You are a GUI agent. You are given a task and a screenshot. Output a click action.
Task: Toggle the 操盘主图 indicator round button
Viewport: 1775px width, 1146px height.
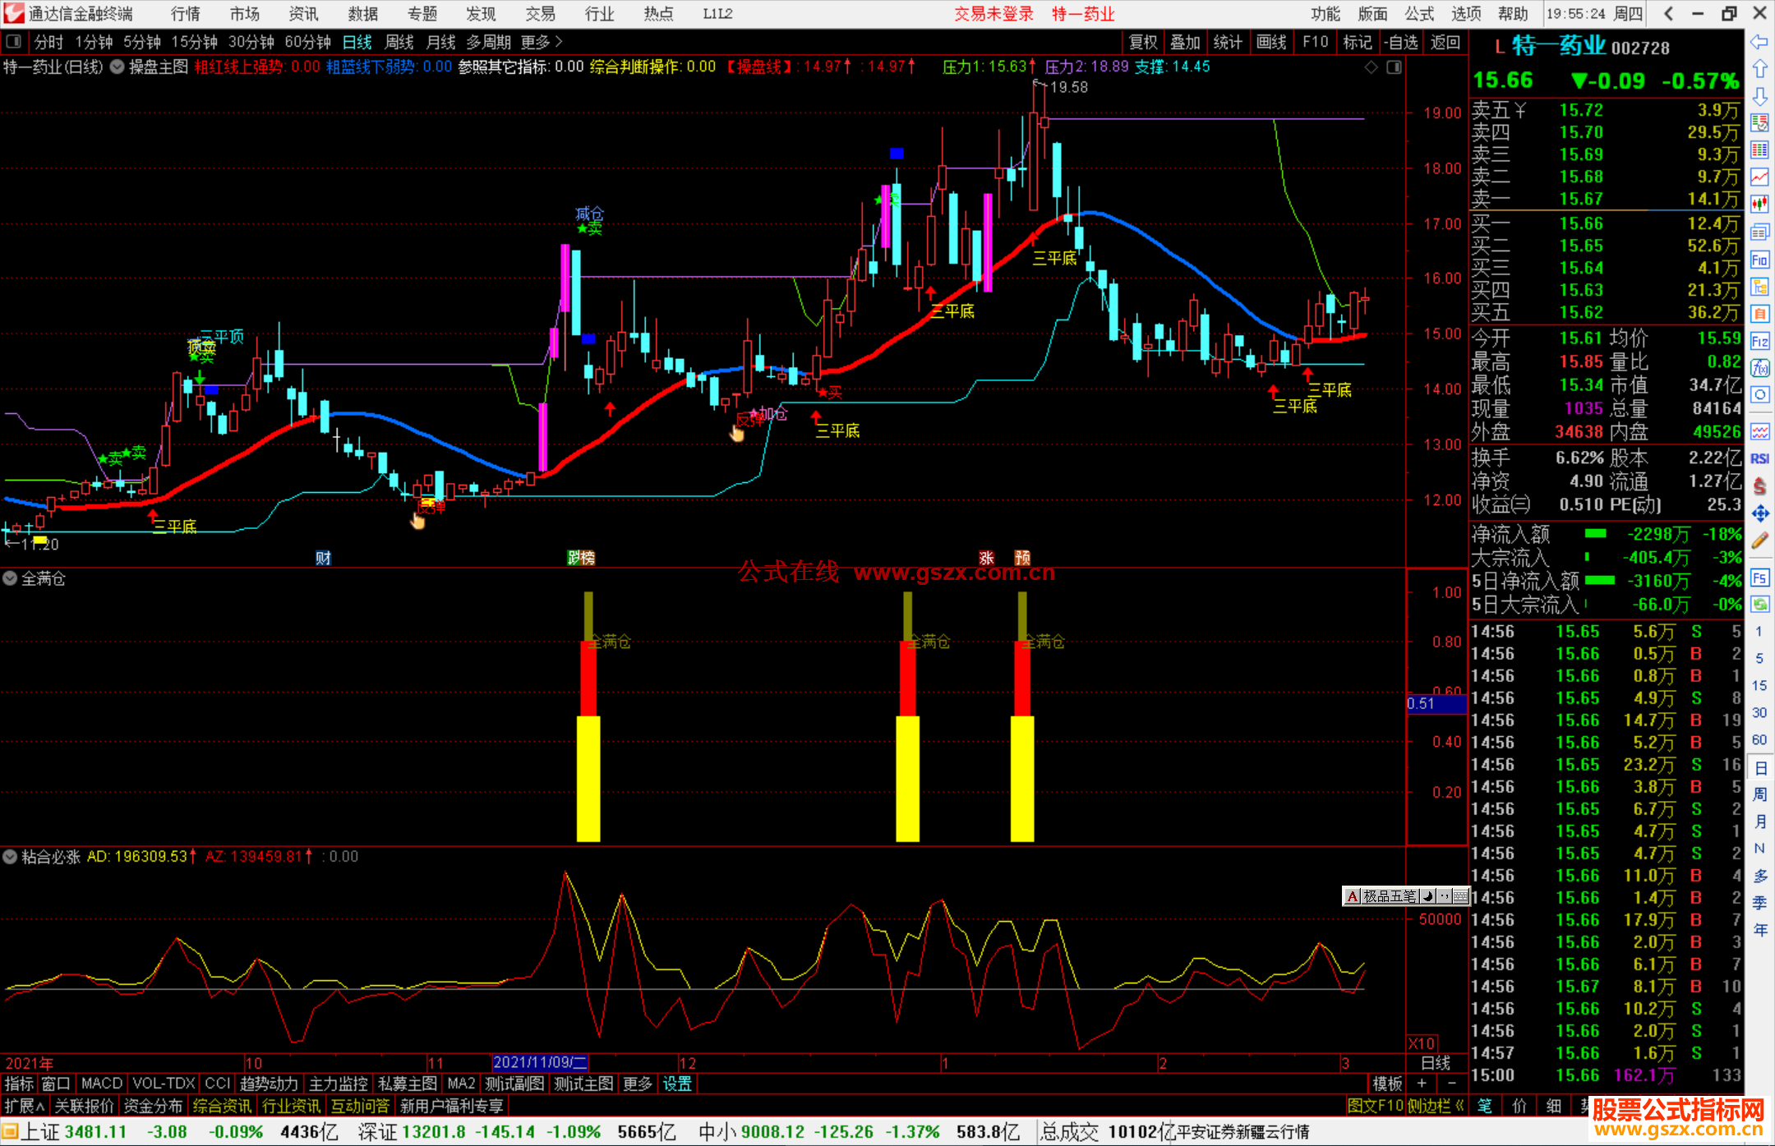tap(118, 67)
